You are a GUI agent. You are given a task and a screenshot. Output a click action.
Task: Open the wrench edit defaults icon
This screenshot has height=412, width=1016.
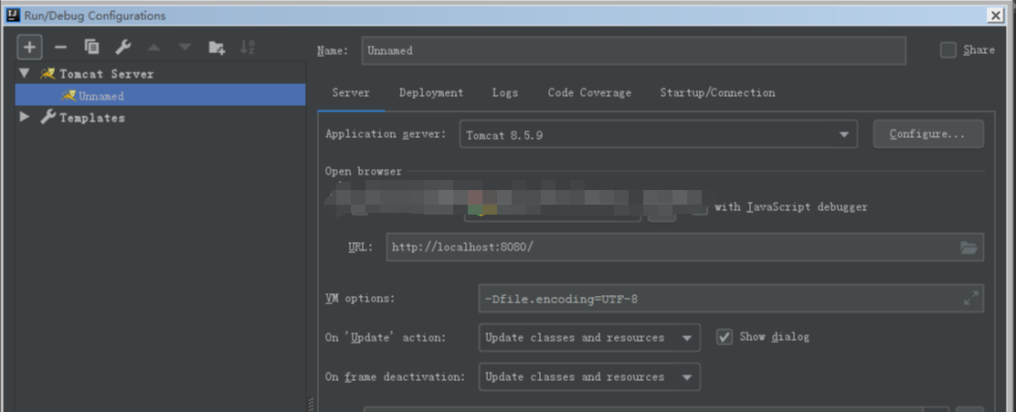pyautogui.click(x=123, y=47)
